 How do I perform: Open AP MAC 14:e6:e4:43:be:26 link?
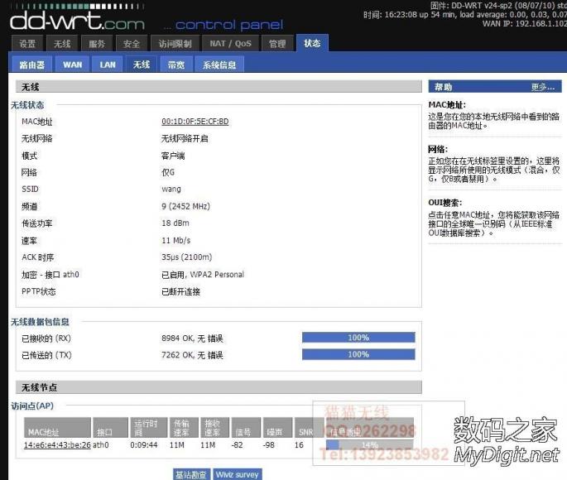tap(57, 445)
